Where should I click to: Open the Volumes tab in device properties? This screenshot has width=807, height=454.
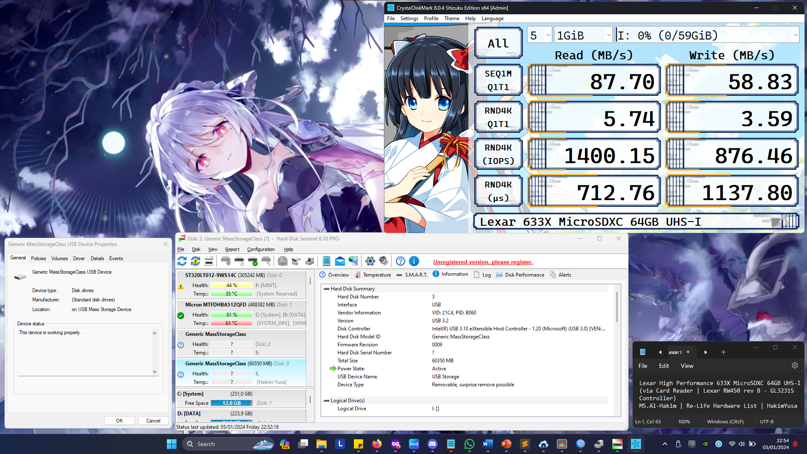59,259
